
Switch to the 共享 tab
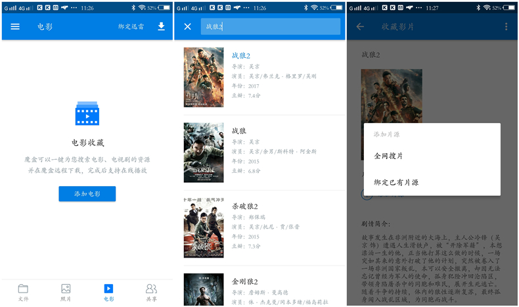151,293
